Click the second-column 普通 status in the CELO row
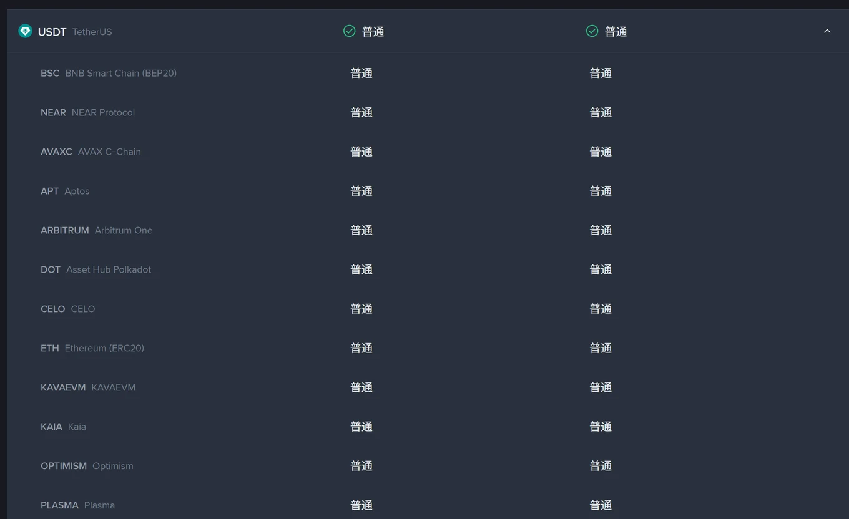Viewport: 849px width, 519px height. click(601, 309)
